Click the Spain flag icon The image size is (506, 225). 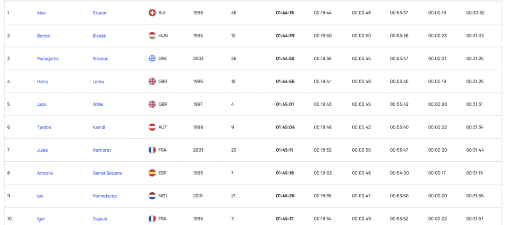(x=152, y=173)
